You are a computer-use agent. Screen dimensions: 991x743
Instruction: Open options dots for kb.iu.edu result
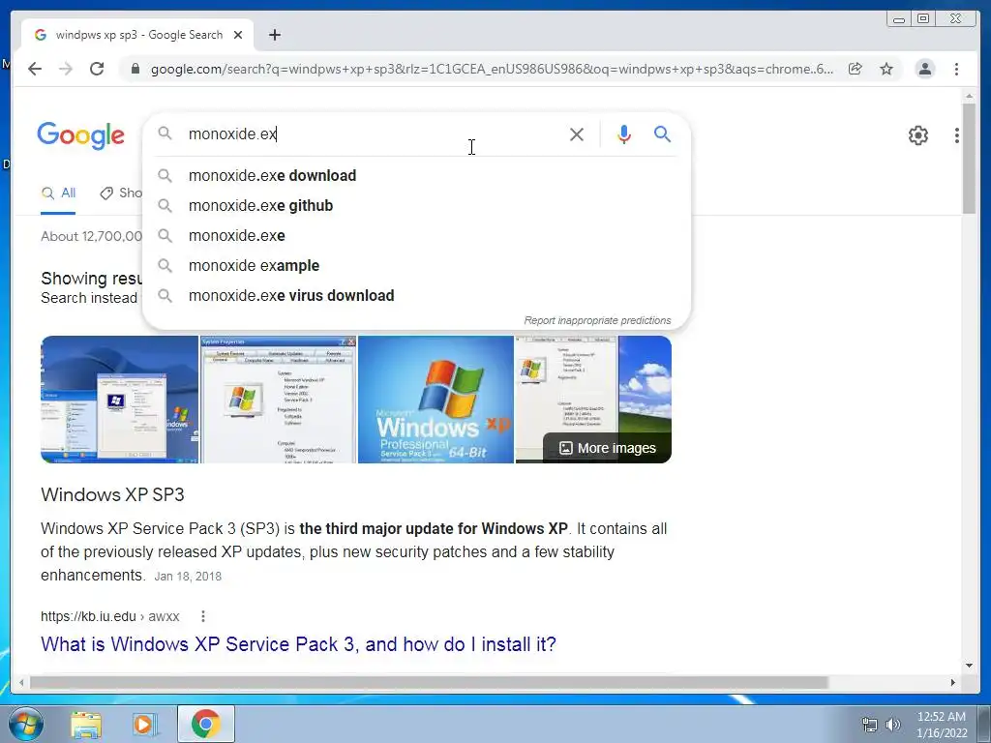click(x=203, y=616)
